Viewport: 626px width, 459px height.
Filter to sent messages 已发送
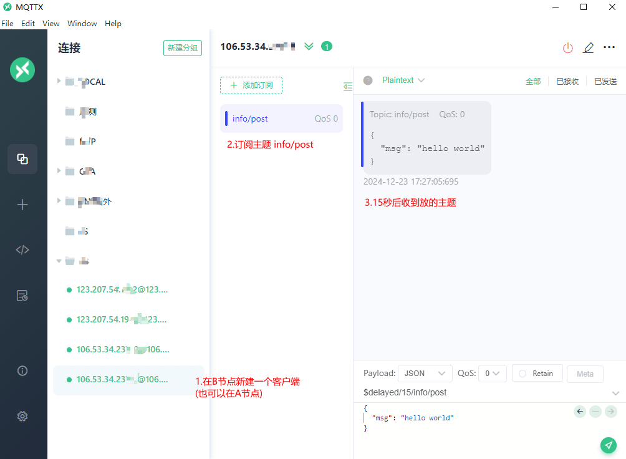point(605,82)
